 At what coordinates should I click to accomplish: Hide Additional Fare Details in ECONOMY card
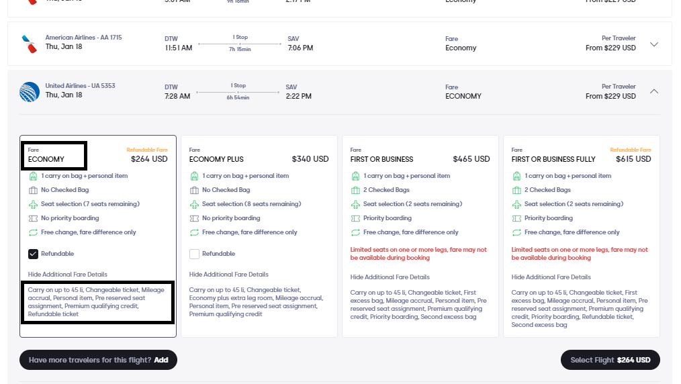coord(68,275)
